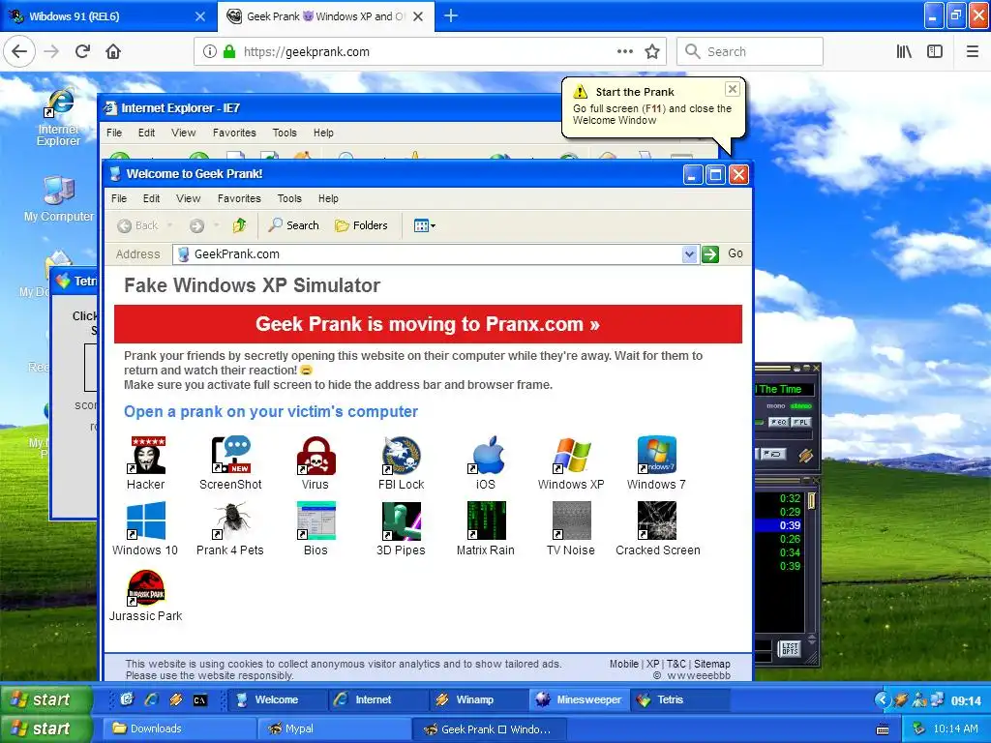Open the Views dropdown in toolbar
This screenshot has width=991, height=743.
424,225
